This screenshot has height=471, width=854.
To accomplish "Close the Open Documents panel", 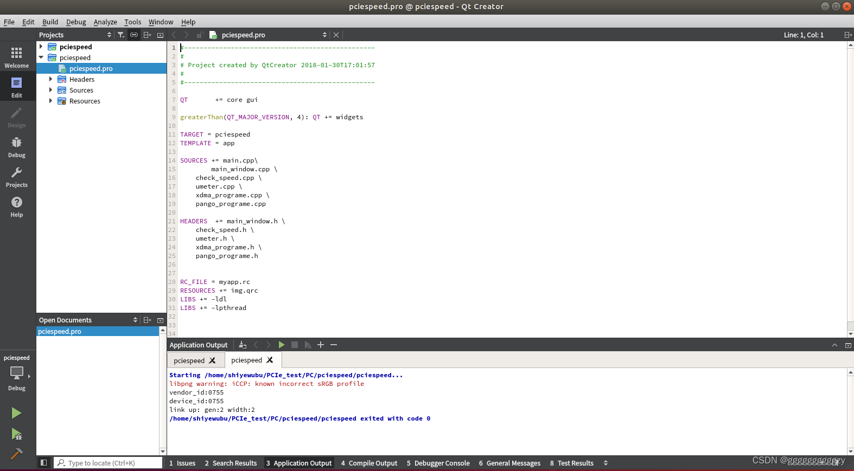I will point(160,320).
